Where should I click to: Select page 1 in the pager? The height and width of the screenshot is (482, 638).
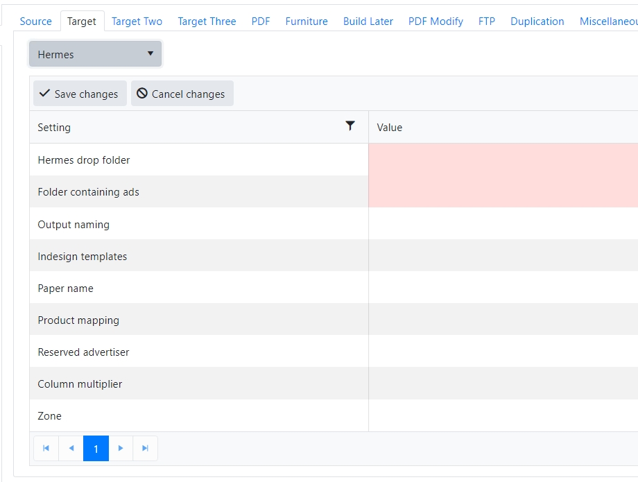[x=96, y=449]
